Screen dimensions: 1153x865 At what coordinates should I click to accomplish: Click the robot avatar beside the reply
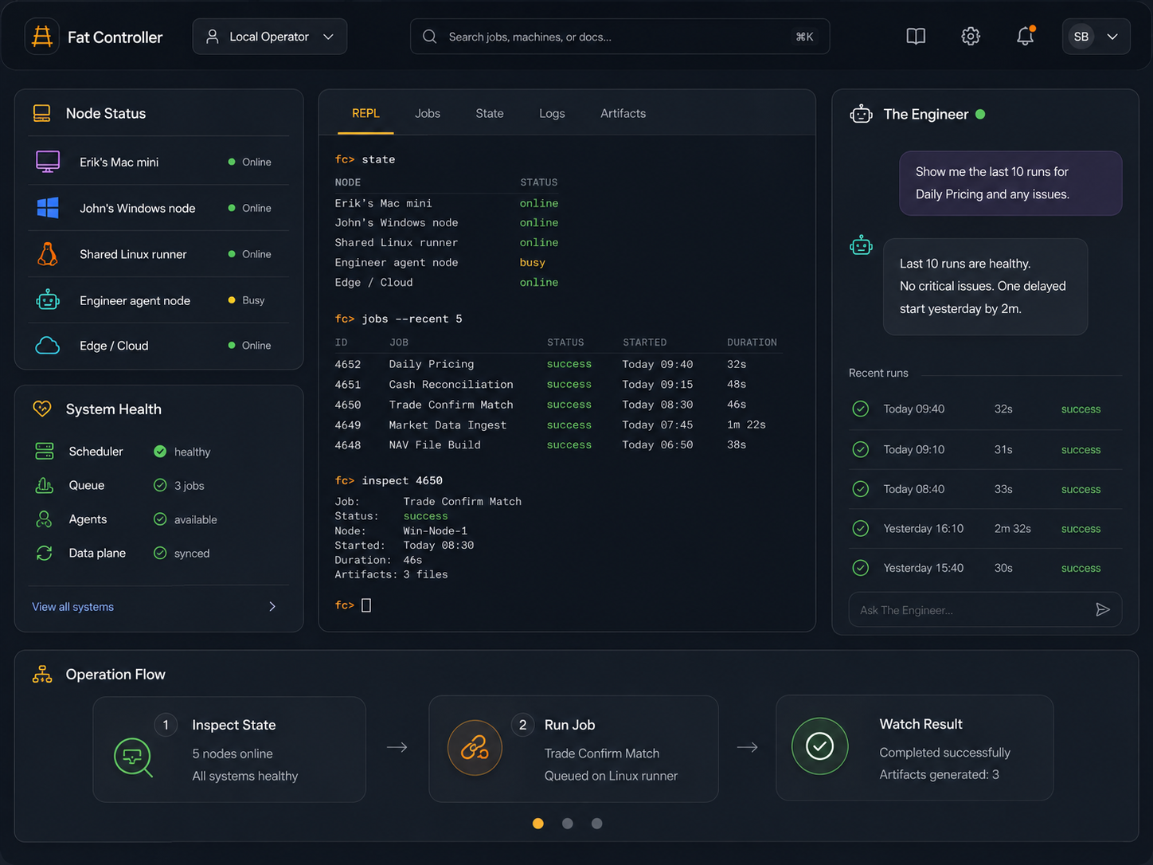(x=861, y=245)
